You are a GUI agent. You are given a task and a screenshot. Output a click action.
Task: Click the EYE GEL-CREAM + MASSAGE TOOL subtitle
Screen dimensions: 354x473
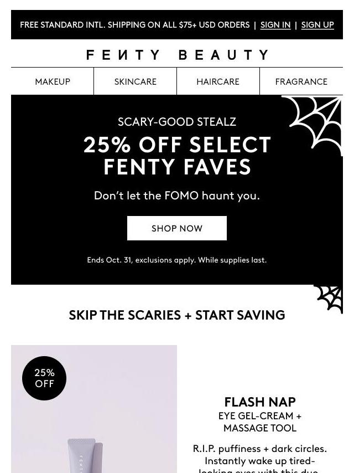coord(260,422)
